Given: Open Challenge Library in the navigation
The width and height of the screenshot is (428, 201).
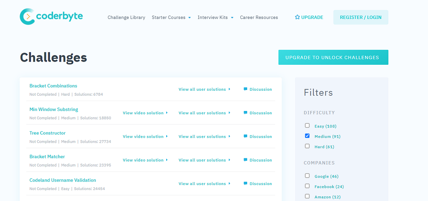Looking at the screenshot, I should (126, 17).
